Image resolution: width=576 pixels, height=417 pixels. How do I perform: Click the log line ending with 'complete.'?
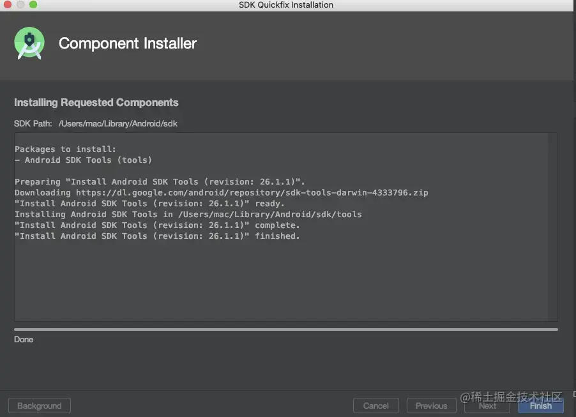[x=157, y=225]
